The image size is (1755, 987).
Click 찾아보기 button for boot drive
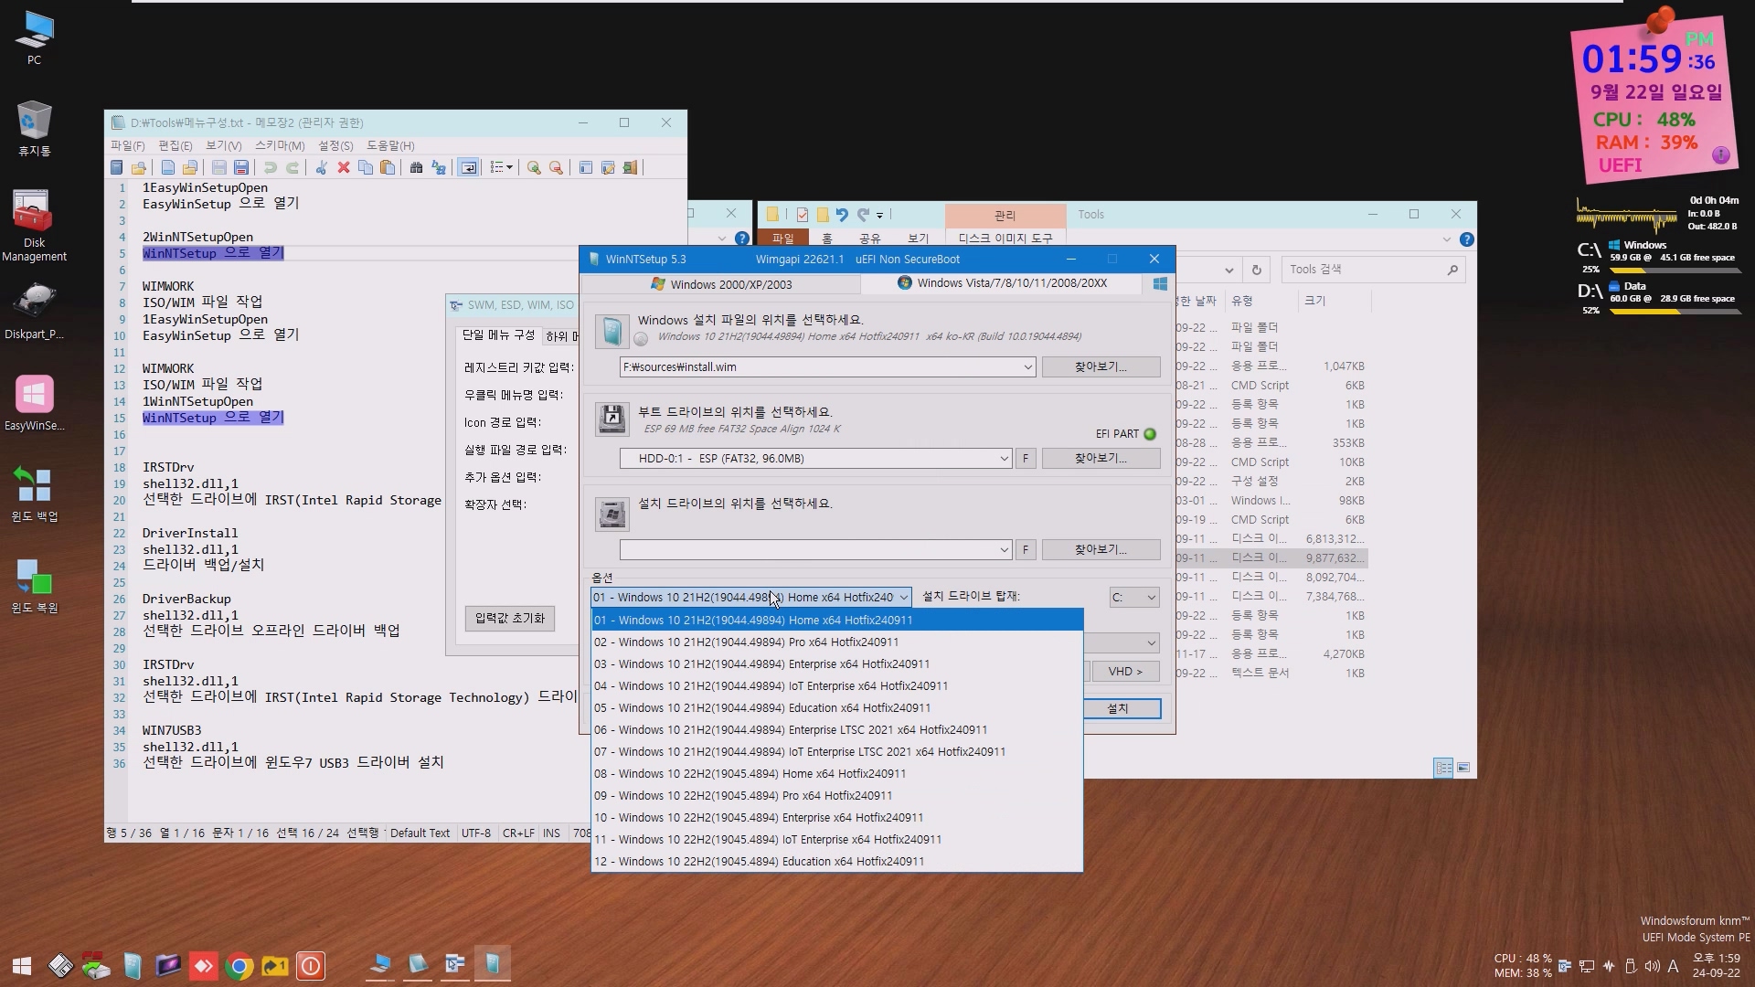[1101, 459]
